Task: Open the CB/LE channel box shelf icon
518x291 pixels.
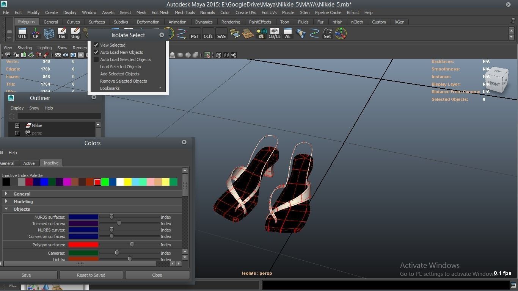Action: point(275,33)
